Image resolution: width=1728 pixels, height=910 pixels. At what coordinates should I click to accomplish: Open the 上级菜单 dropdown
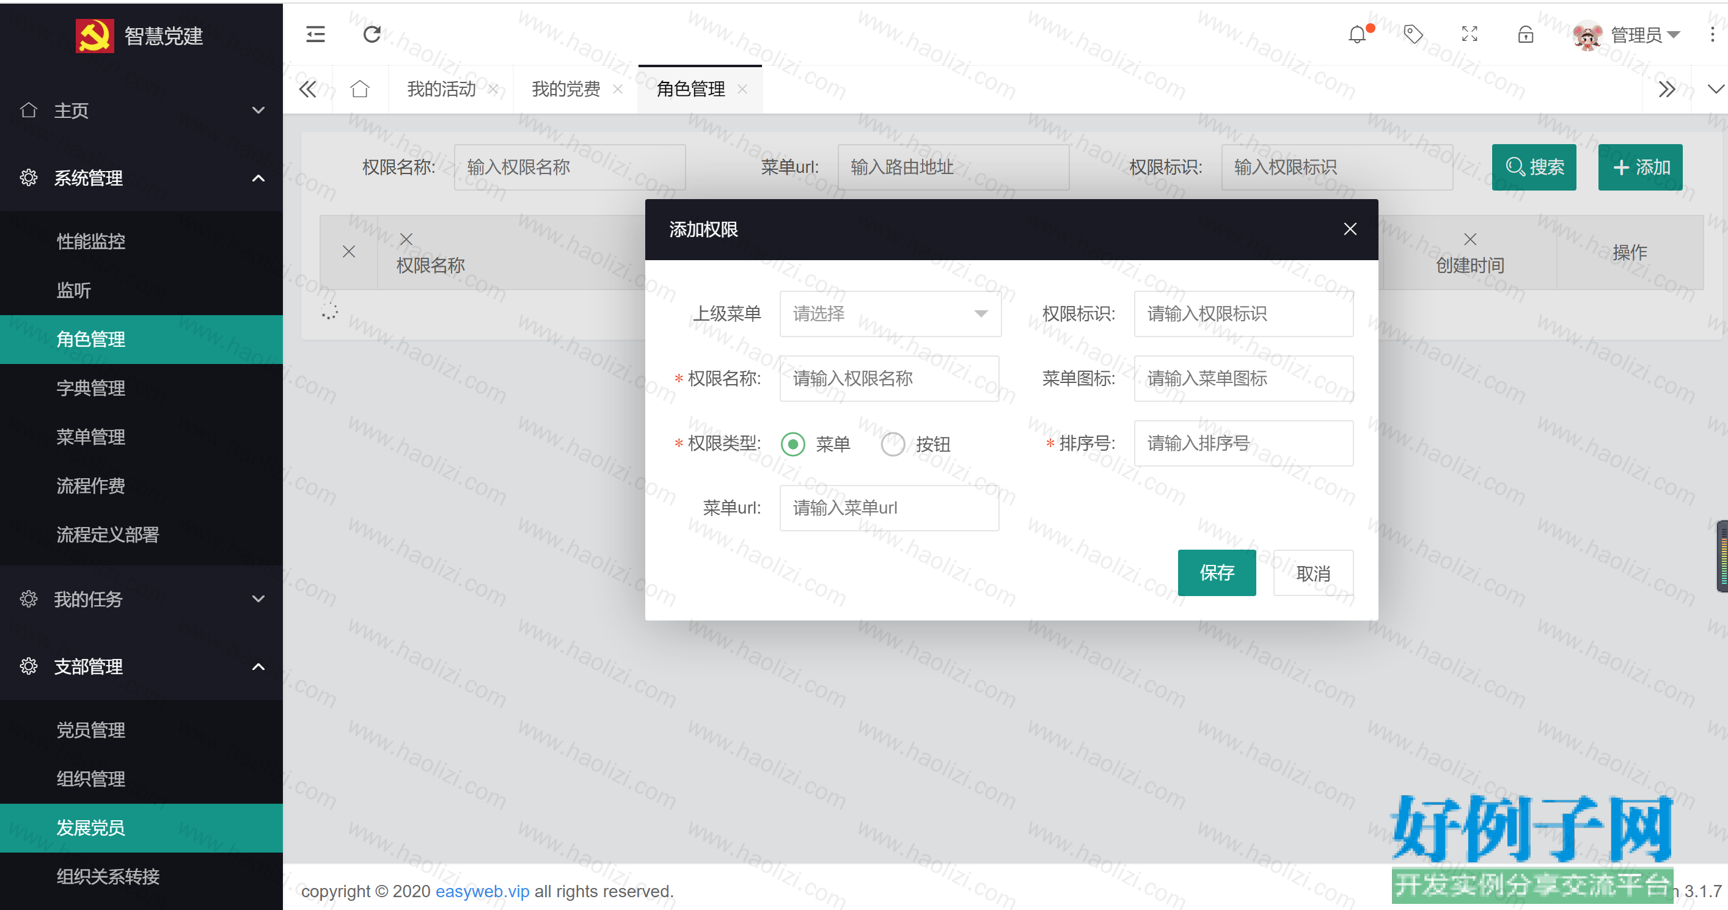pyautogui.click(x=890, y=314)
